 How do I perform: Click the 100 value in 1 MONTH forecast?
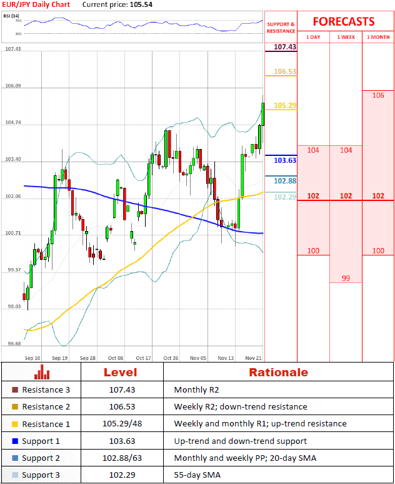coord(378,251)
